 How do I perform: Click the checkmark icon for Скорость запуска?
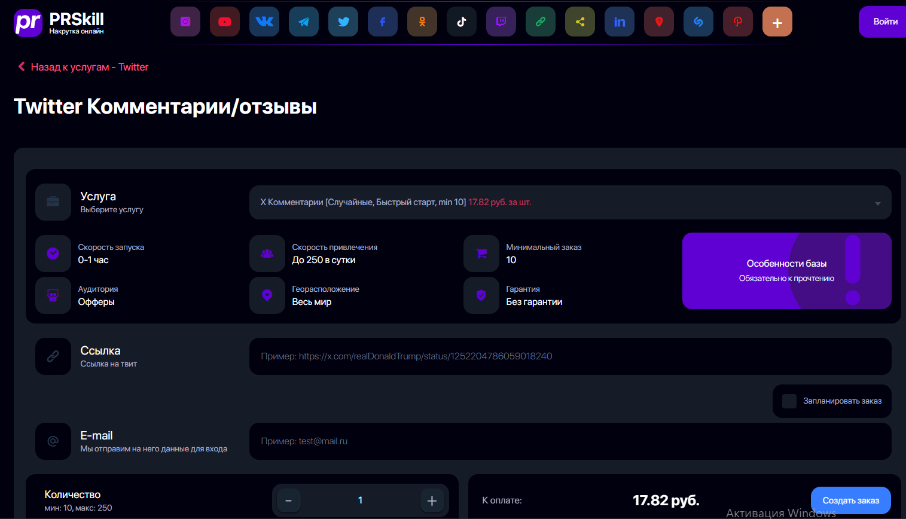(x=53, y=254)
